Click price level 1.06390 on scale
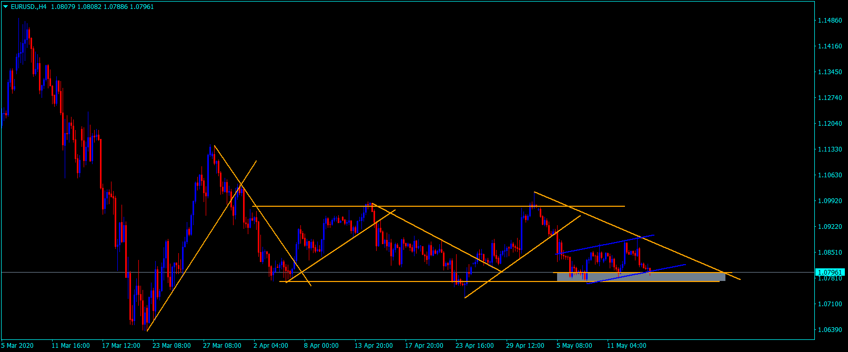The image size is (848, 352). [829, 330]
